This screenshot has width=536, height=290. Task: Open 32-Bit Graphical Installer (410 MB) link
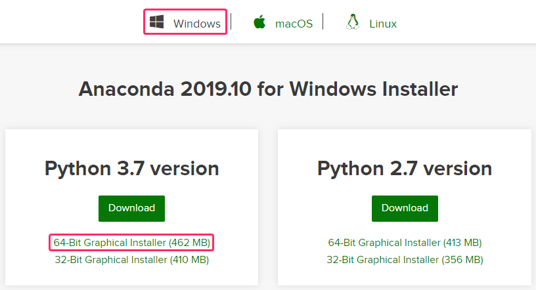click(131, 260)
